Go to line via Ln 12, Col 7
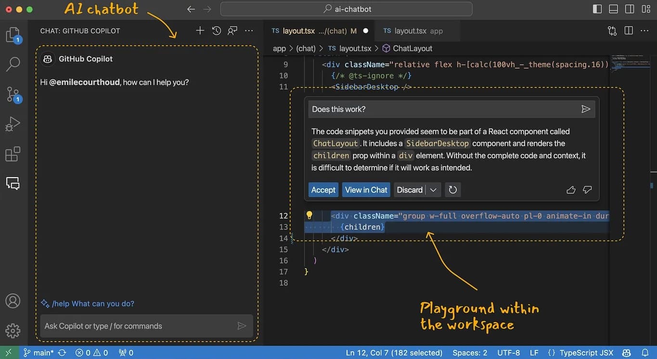Viewport: 657px width, 359px height. pos(394,353)
